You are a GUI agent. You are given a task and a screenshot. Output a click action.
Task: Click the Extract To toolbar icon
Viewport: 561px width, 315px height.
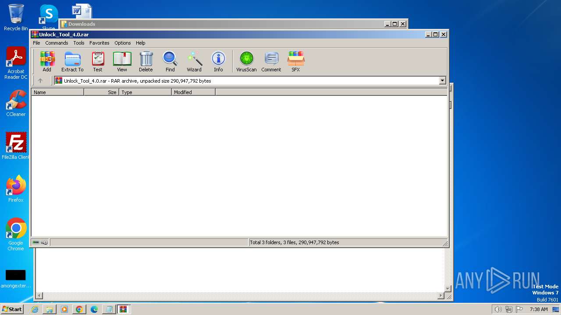[x=72, y=61]
